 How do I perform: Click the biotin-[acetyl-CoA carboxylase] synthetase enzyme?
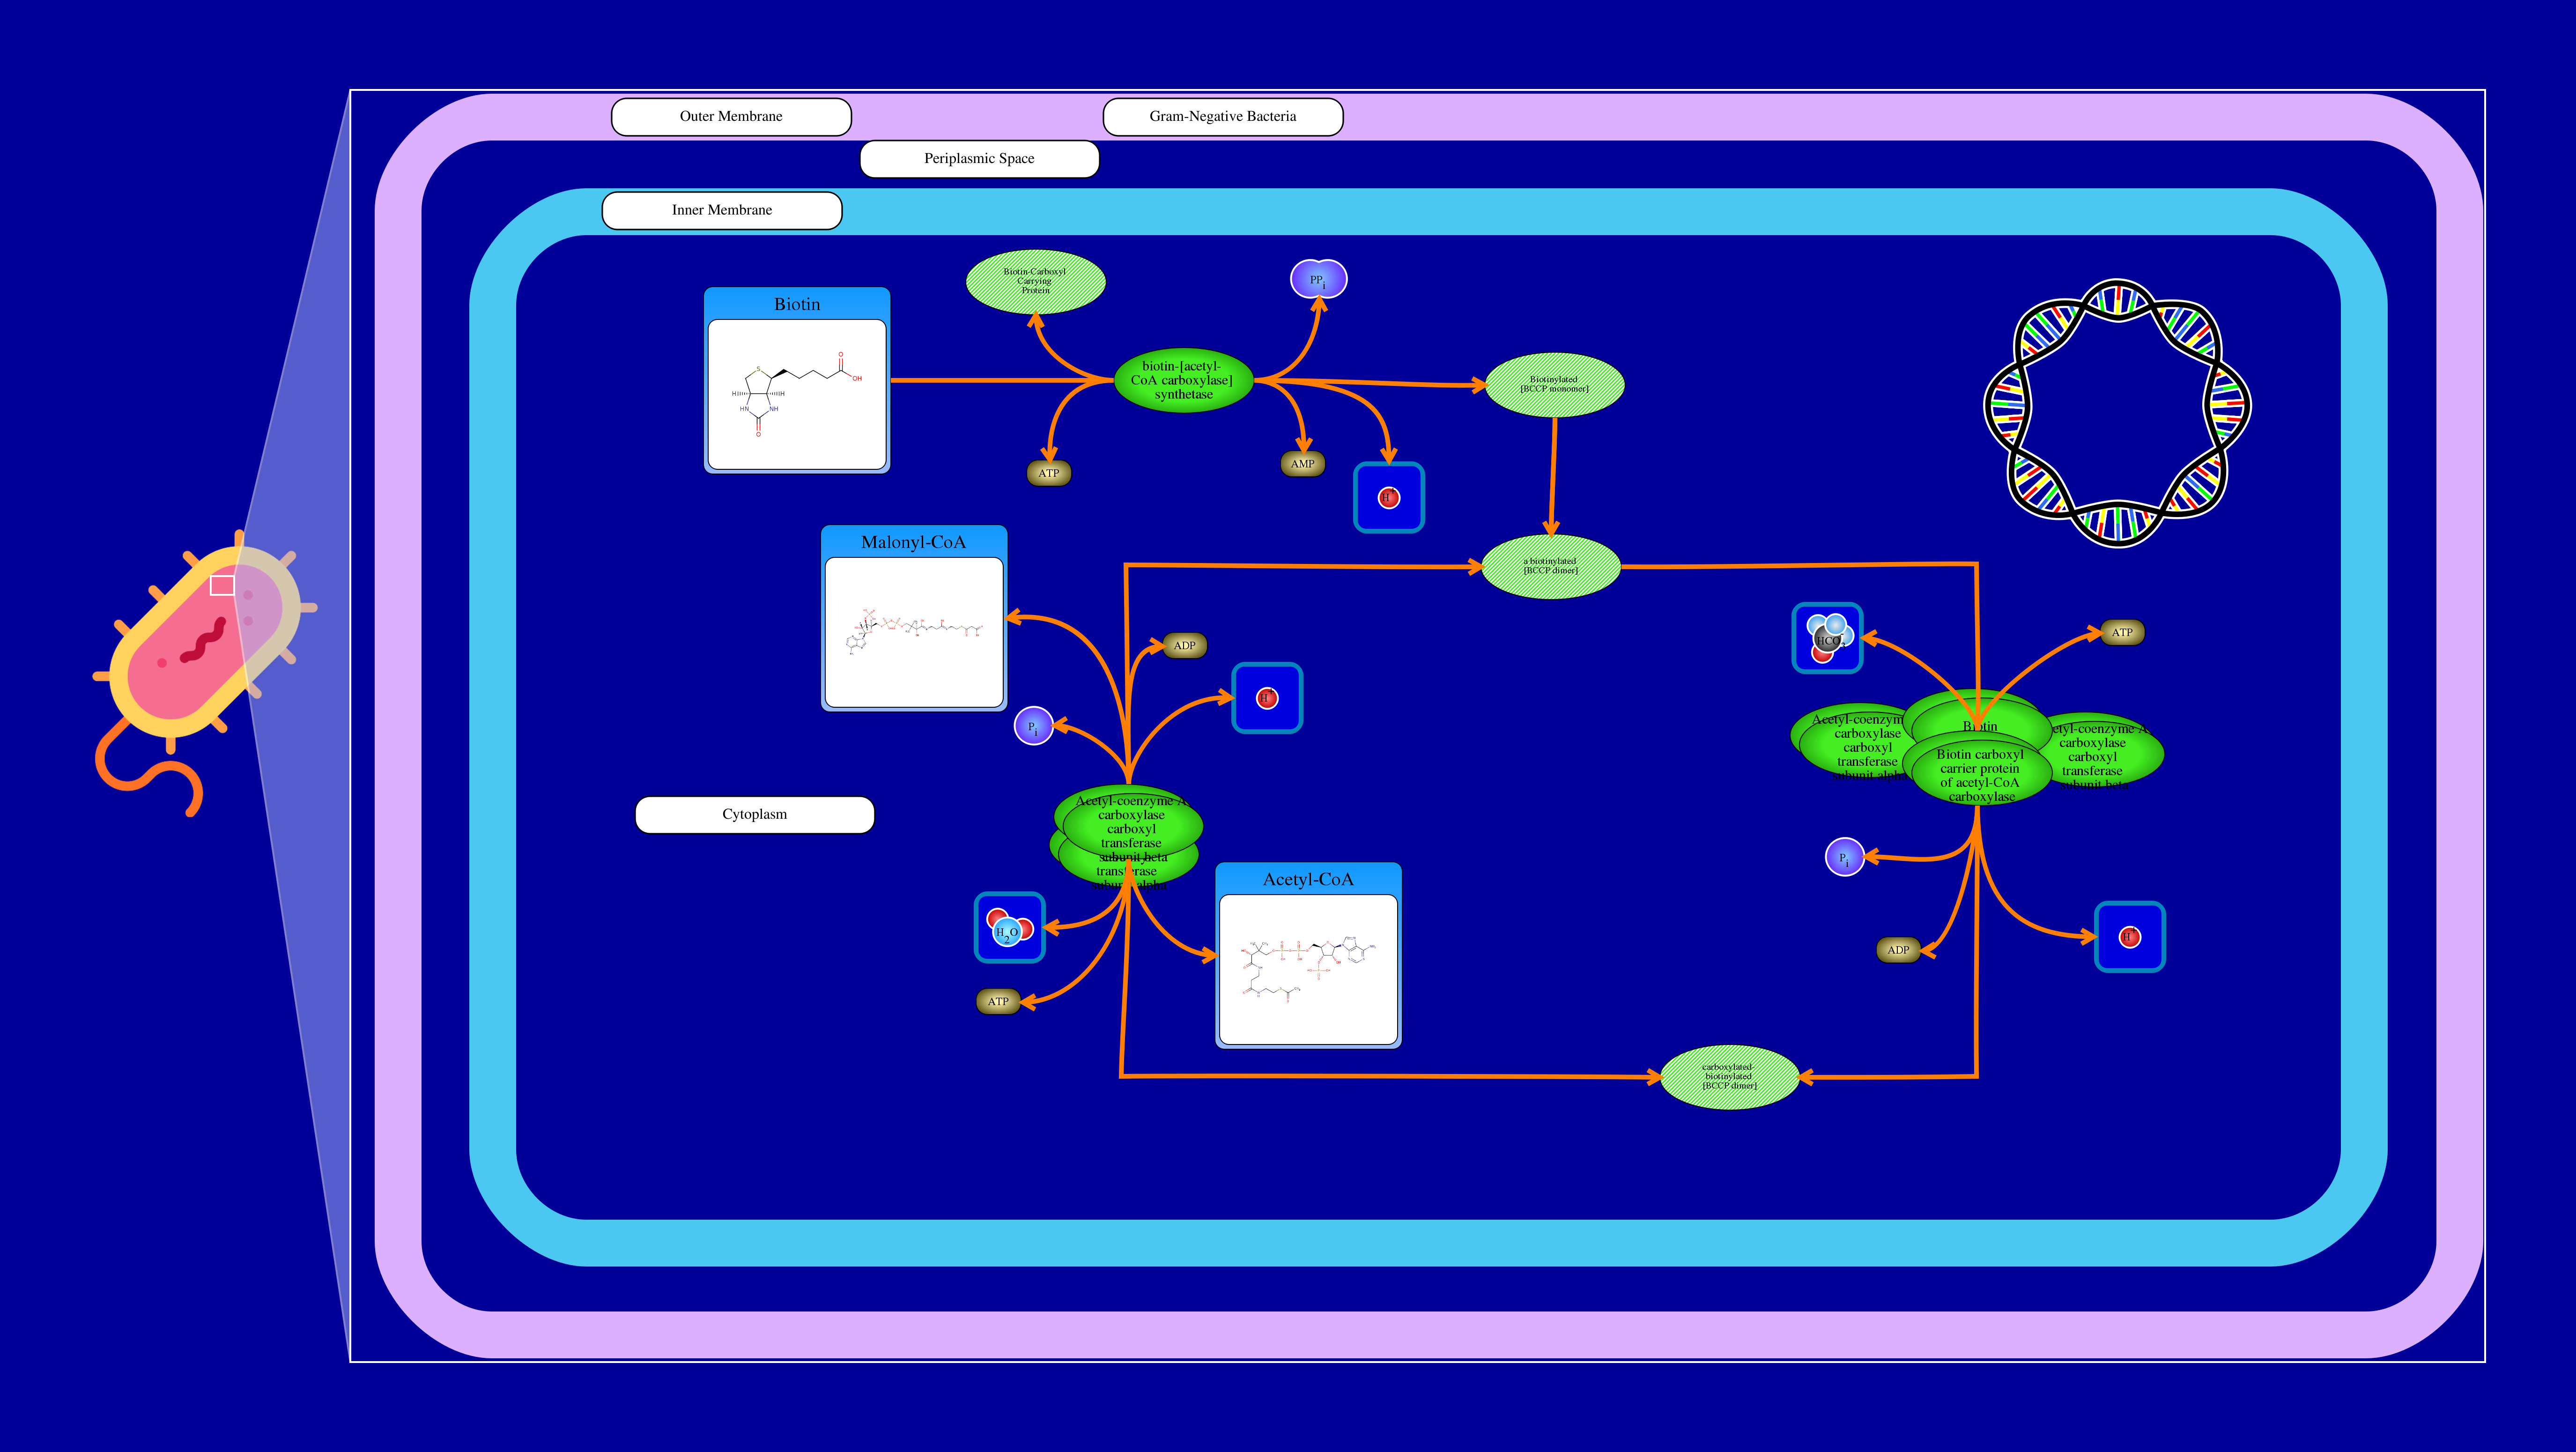[1183, 381]
